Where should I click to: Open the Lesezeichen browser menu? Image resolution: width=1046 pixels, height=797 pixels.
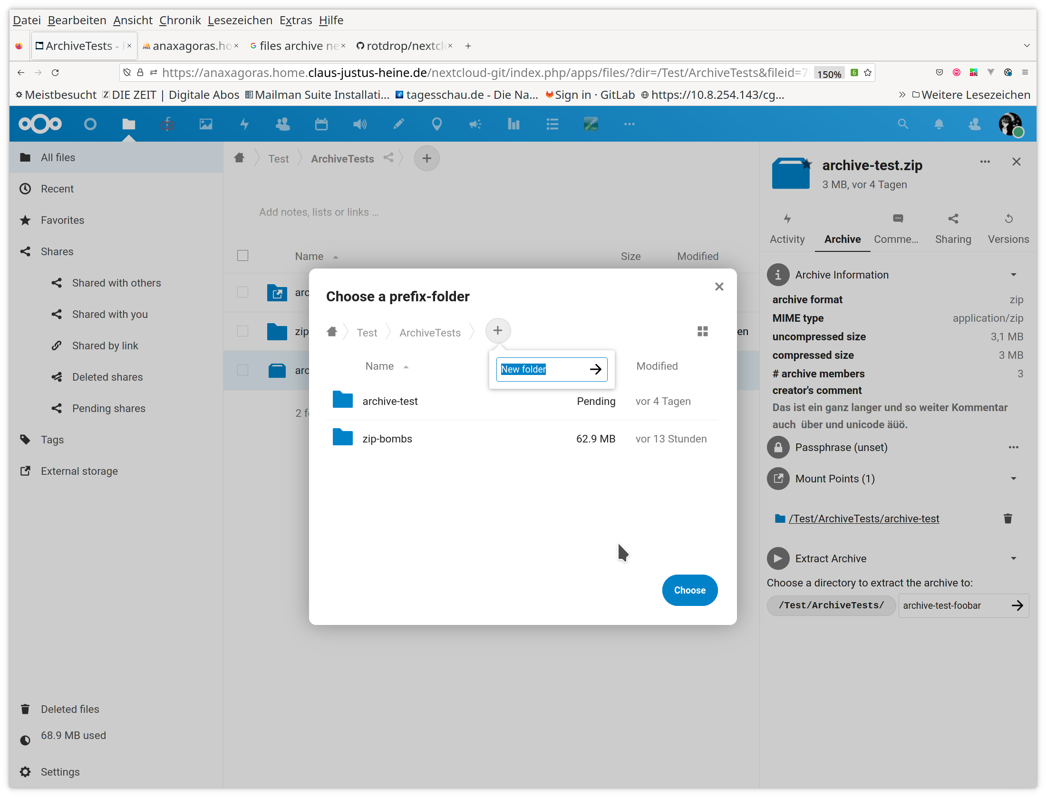coord(240,20)
